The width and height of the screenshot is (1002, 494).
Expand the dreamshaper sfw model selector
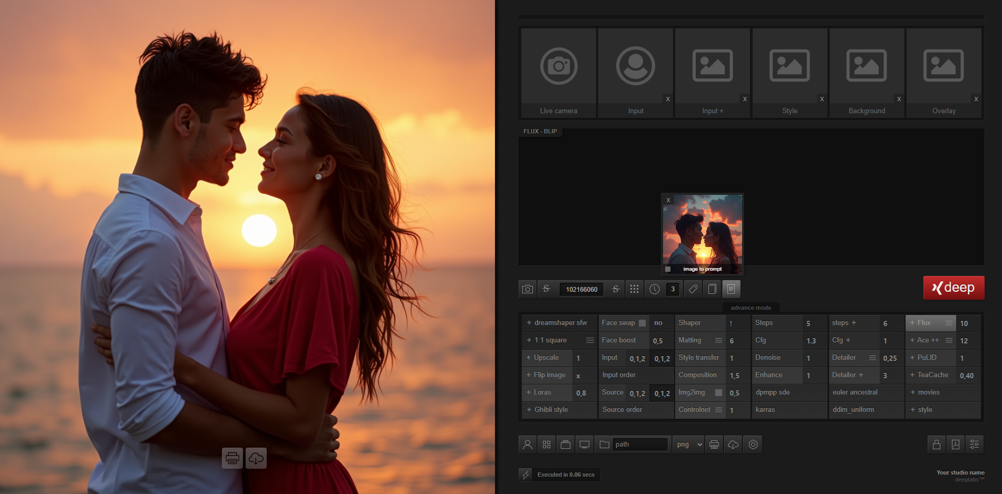559,323
